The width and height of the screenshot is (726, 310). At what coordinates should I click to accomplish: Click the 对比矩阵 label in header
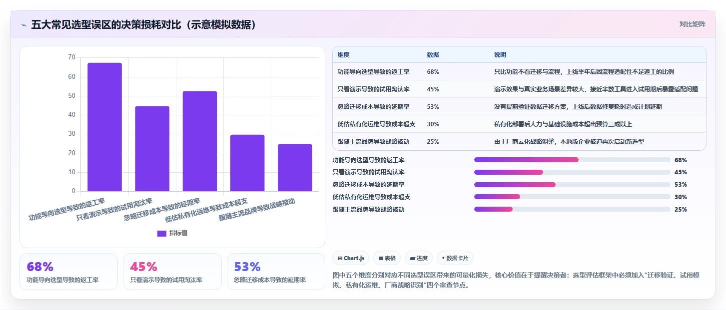[692, 24]
